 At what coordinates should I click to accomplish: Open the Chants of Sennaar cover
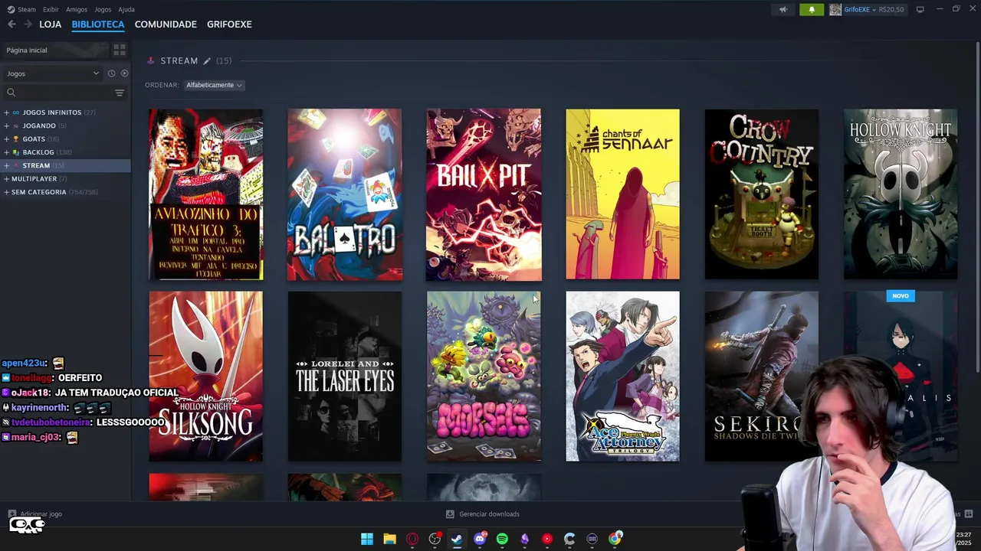click(x=622, y=194)
